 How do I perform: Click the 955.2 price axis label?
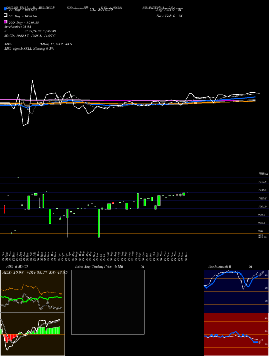[262, 223]
